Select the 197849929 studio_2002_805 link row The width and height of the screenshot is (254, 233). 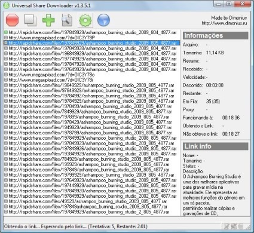pos(92,196)
